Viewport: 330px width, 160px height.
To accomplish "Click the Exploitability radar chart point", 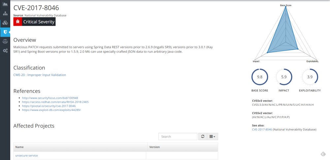I will tap(298, 49).
